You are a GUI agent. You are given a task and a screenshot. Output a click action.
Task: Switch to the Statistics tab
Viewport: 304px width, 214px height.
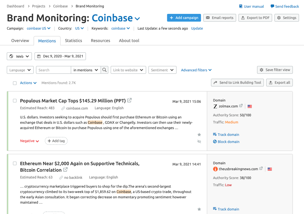click(x=73, y=41)
